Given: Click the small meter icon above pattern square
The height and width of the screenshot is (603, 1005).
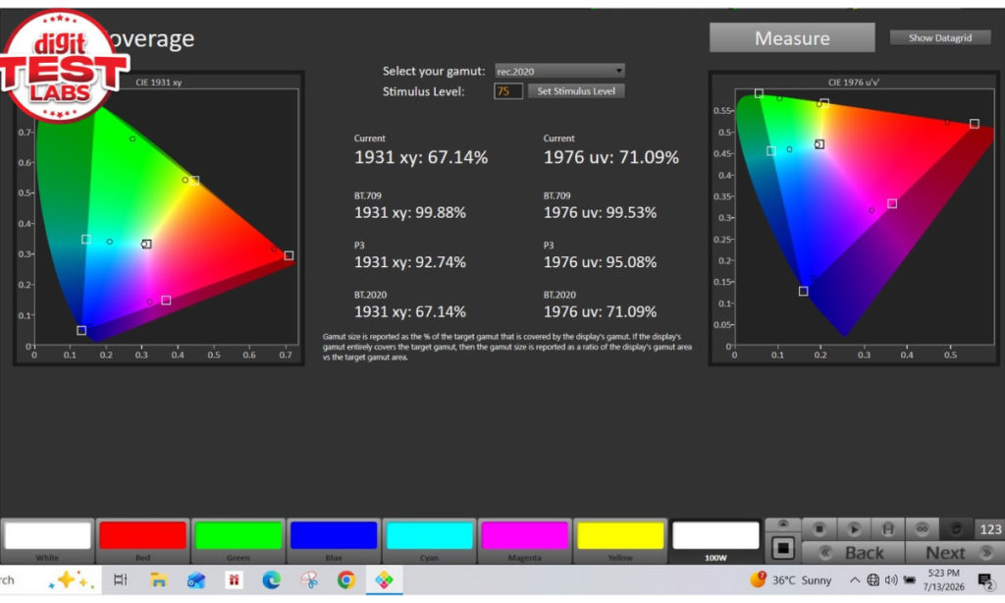Looking at the screenshot, I should (782, 524).
